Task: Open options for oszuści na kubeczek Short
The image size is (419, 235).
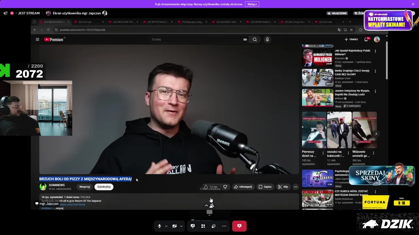Action: click(x=348, y=153)
